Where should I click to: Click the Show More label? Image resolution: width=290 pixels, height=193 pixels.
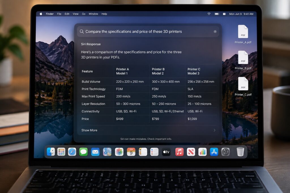pyautogui.click(x=89, y=130)
